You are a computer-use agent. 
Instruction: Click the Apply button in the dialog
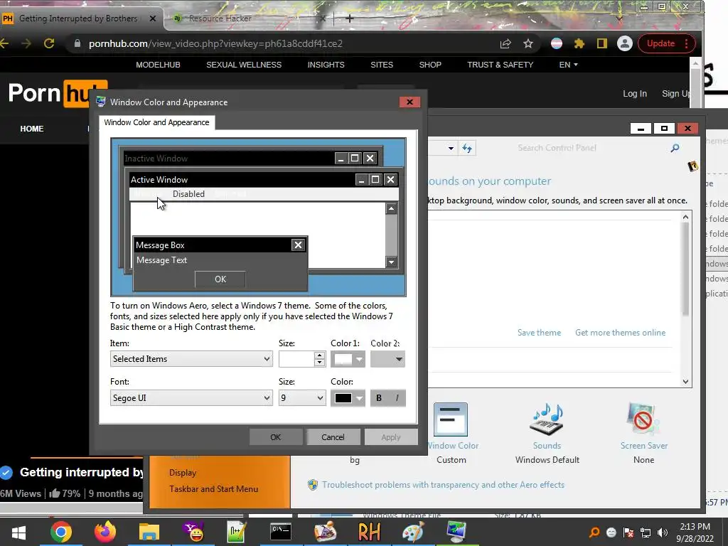(391, 437)
